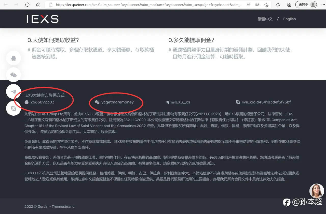Image resolution: width=326 pixels, height=214 pixels.
Task: Click the answer starting A.通過極具競爭力
Action: pos(230,53)
